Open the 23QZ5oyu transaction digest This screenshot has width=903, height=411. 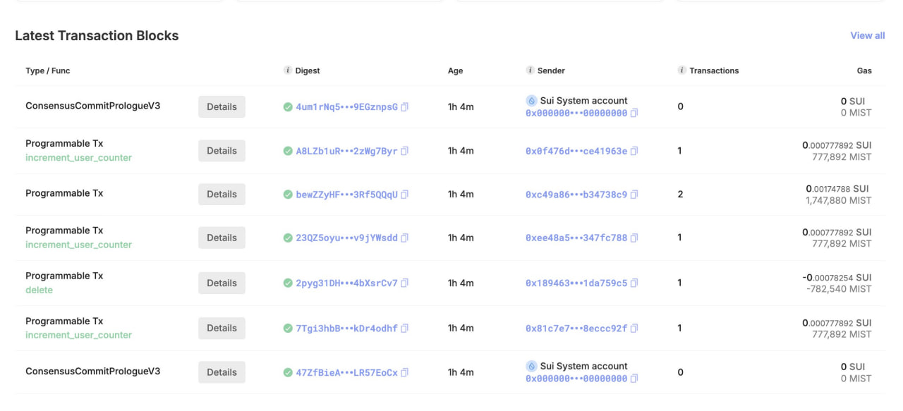[x=347, y=238]
